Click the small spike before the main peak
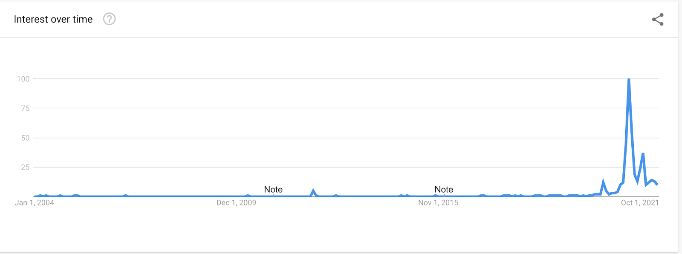 pos(603,182)
